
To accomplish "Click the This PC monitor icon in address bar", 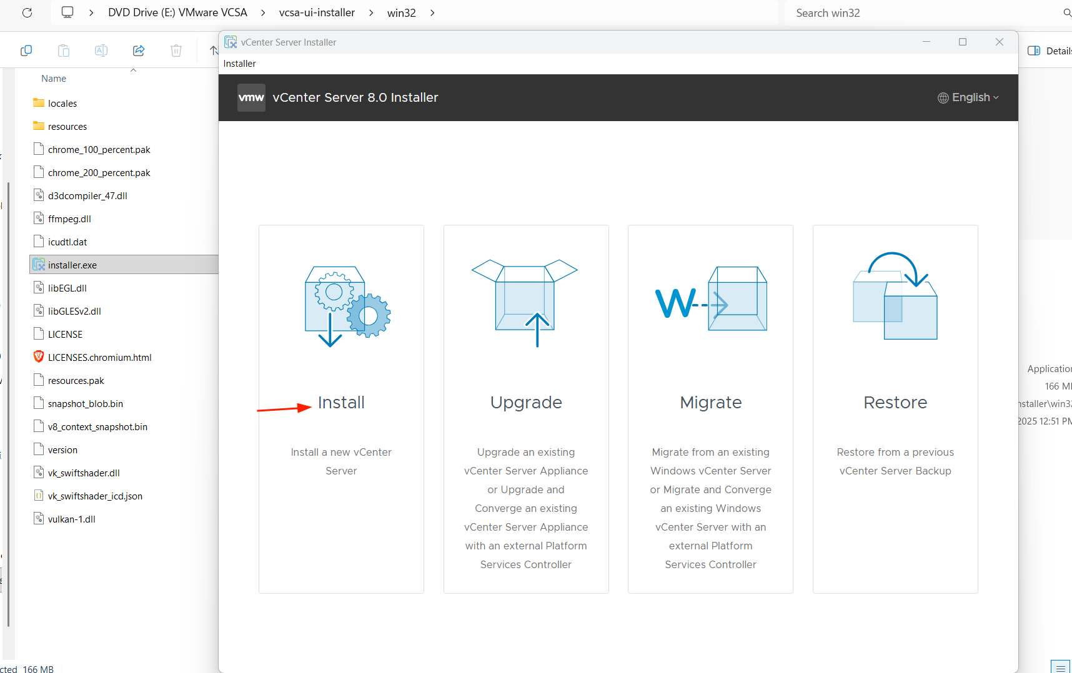I will [x=67, y=12].
